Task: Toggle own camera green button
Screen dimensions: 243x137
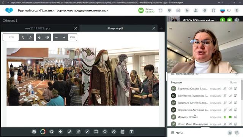Action: (230, 20)
